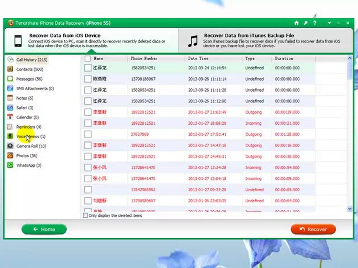Click the Messages bubble icon
Image resolution: width=358 pixels, height=268 pixels.
(10, 79)
